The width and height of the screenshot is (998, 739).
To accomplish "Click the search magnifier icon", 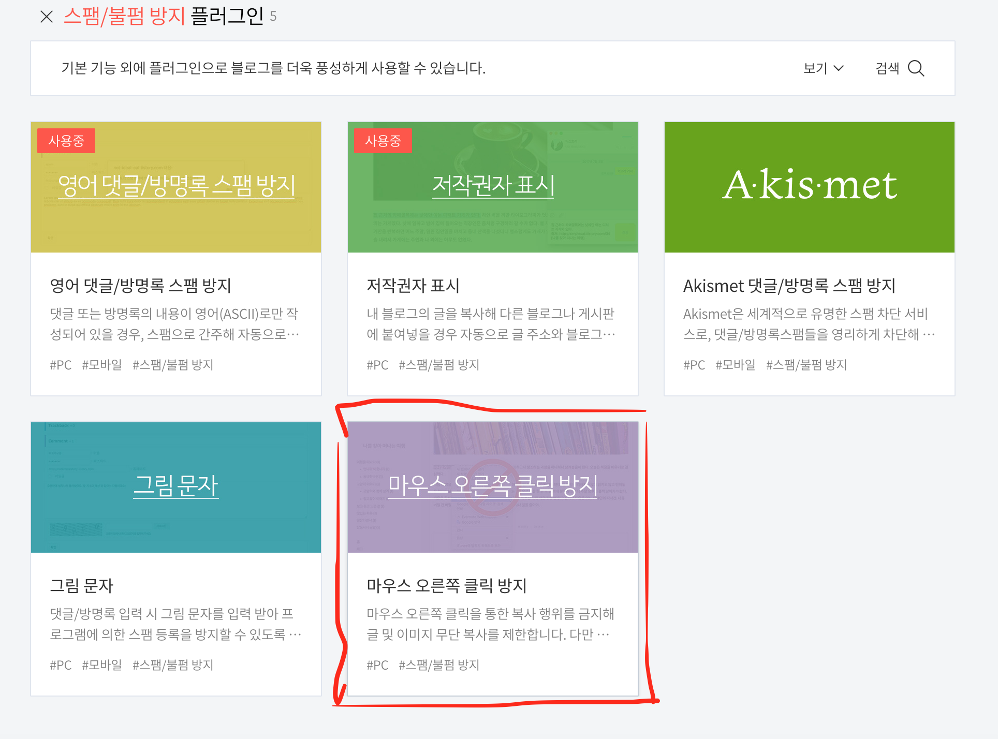I will click(x=916, y=68).
